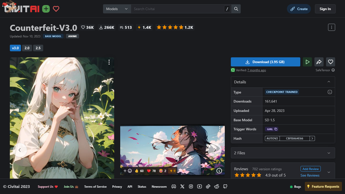This screenshot has height=194, width=345.
Task: Click the green plus icon beside logo
Action: coord(46,9)
